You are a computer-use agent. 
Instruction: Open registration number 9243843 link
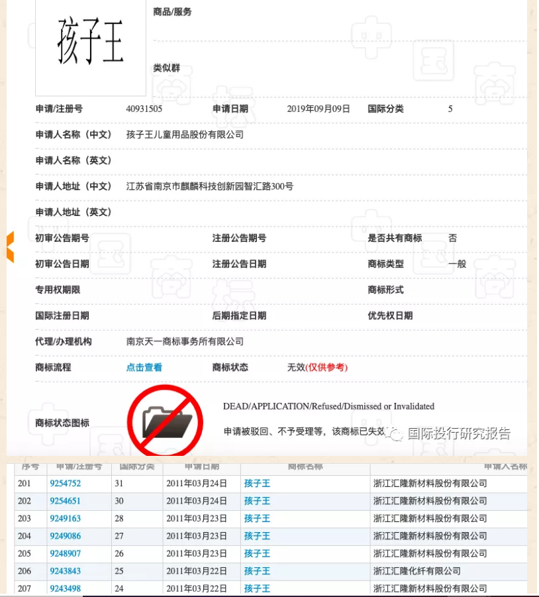point(66,571)
